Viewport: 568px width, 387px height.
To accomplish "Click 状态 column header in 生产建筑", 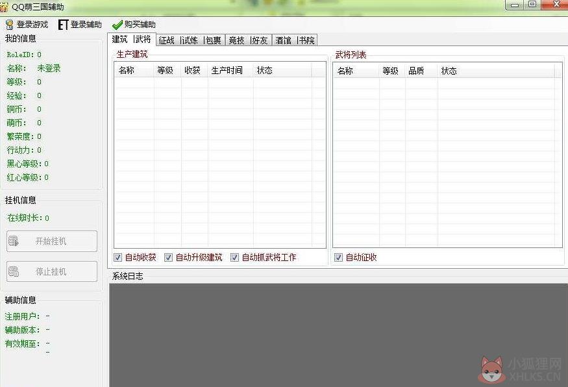I will point(282,70).
